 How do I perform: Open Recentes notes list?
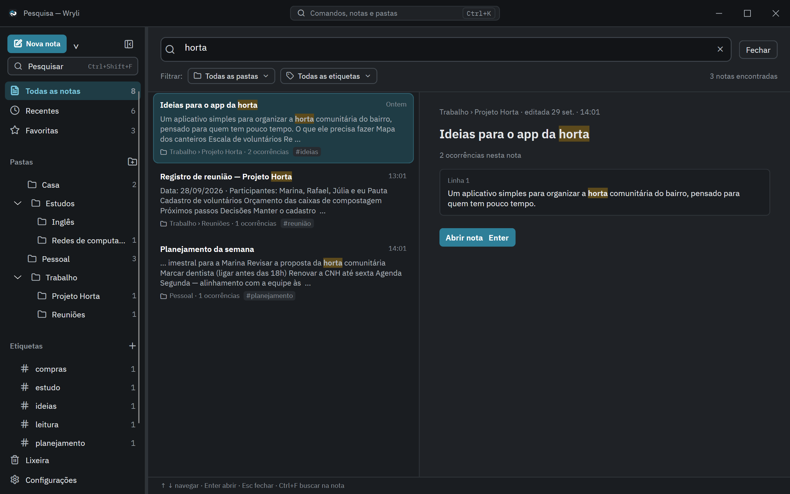coord(73,111)
